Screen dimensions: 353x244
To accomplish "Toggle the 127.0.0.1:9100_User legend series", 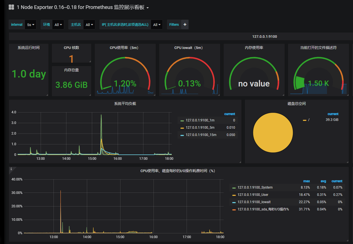I will [x=253, y=195].
